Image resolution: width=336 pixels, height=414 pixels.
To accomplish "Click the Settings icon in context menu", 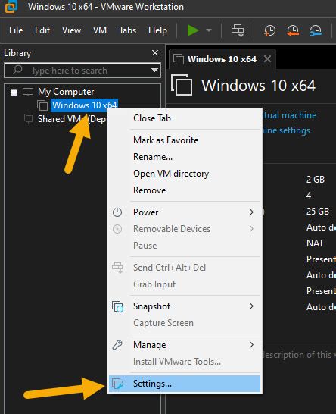I will 117,384.
